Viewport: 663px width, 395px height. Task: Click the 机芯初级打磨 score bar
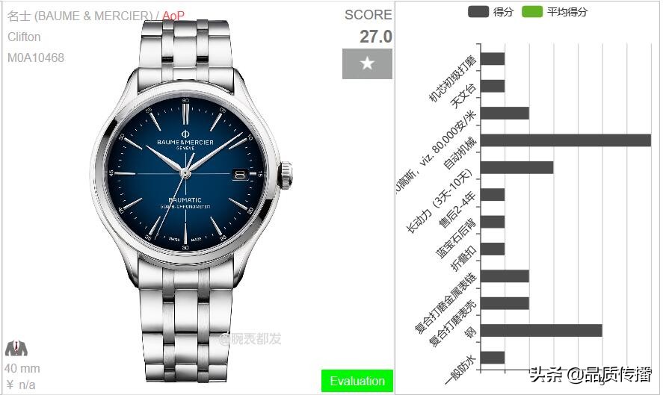(x=493, y=59)
